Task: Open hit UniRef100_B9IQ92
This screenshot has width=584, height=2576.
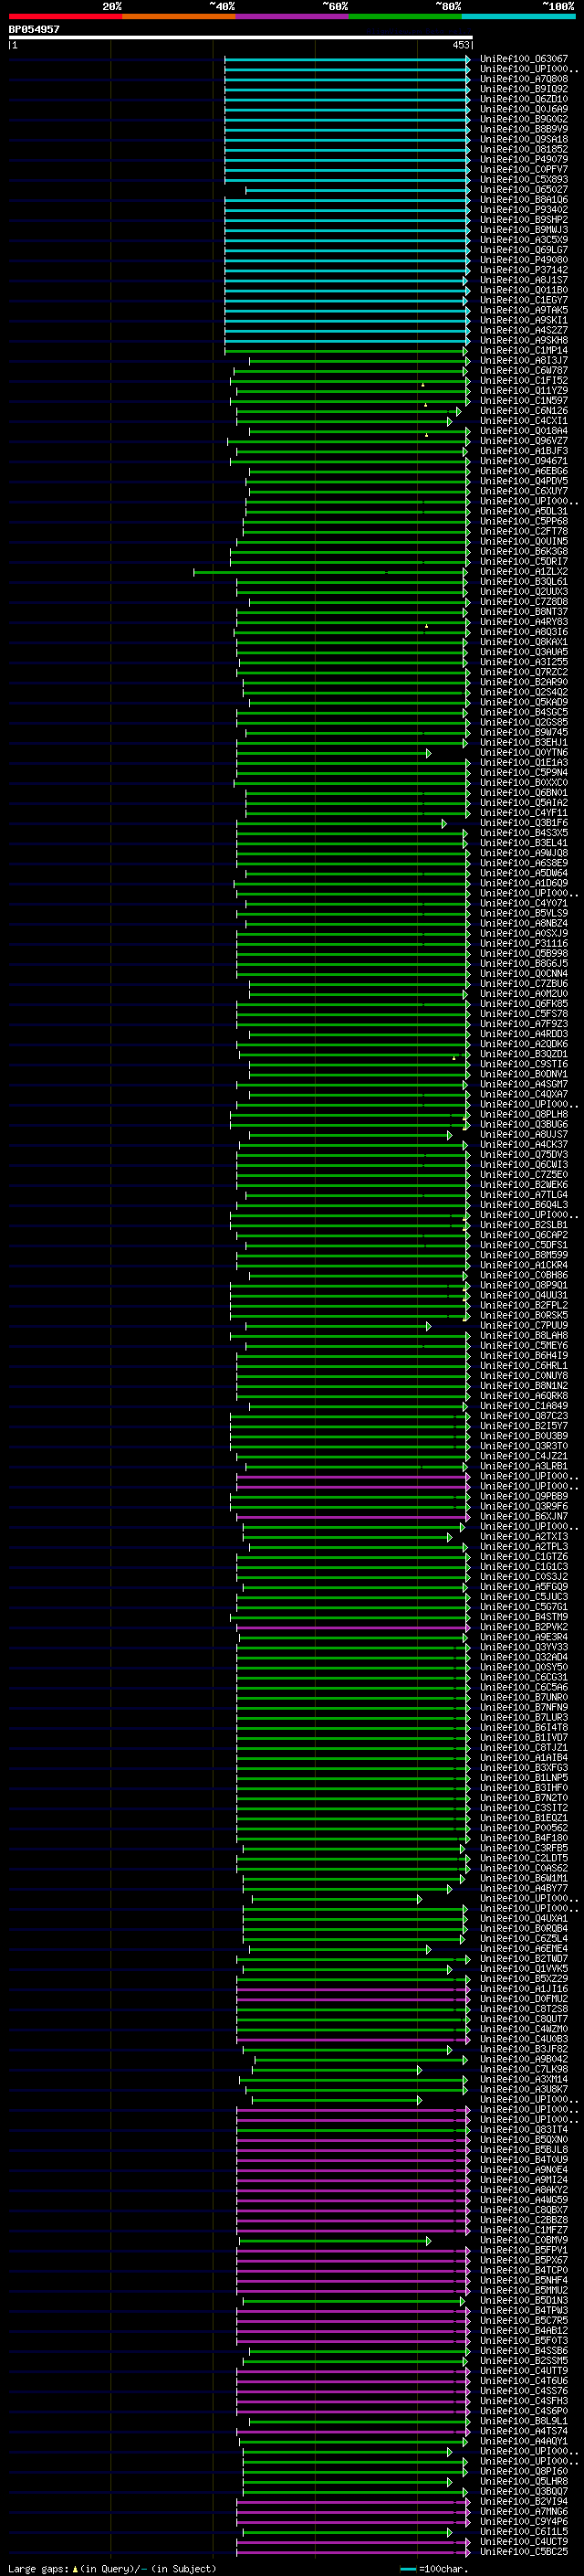Action: coord(524,89)
